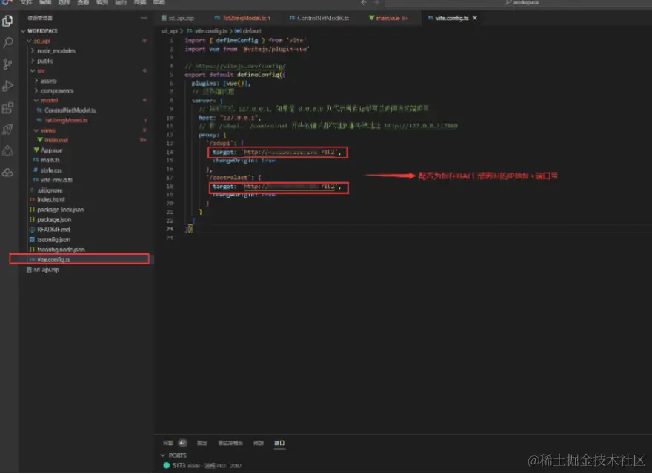This screenshot has width=652, height=474.
Task: Collapse the src folder
Action: click(33, 70)
